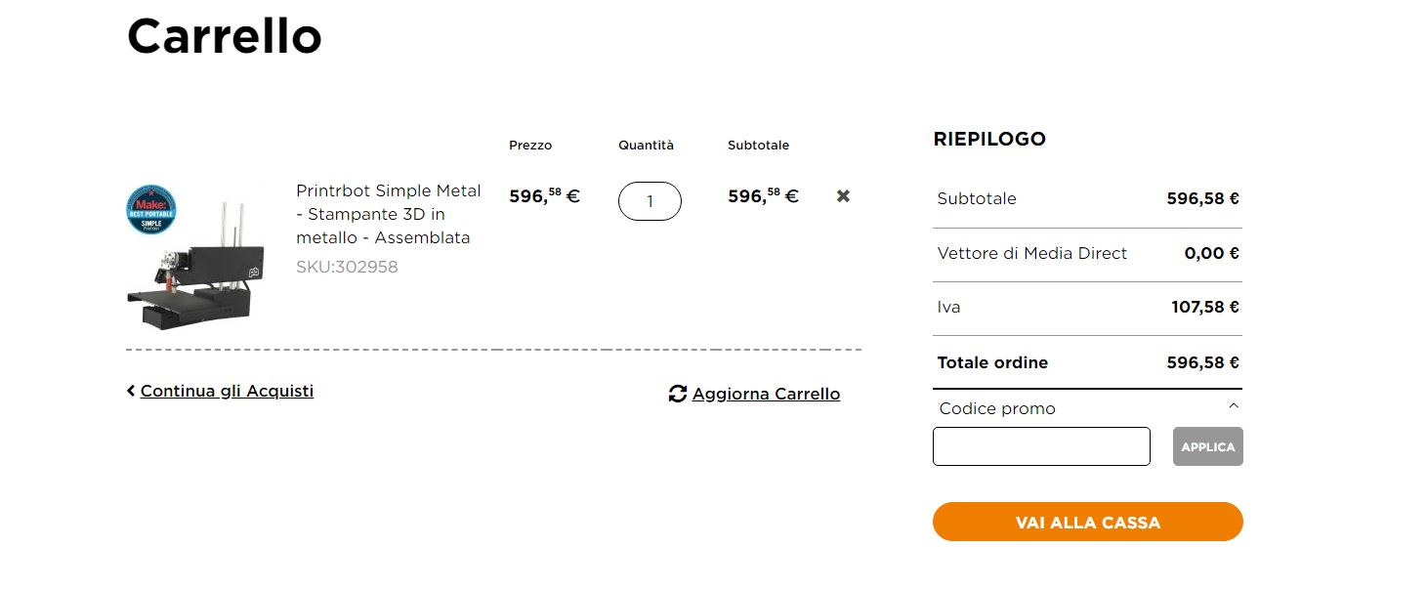Screen dimensions: 1427x589
Task: Click the APPLICA promo button
Action: click(x=1208, y=446)
